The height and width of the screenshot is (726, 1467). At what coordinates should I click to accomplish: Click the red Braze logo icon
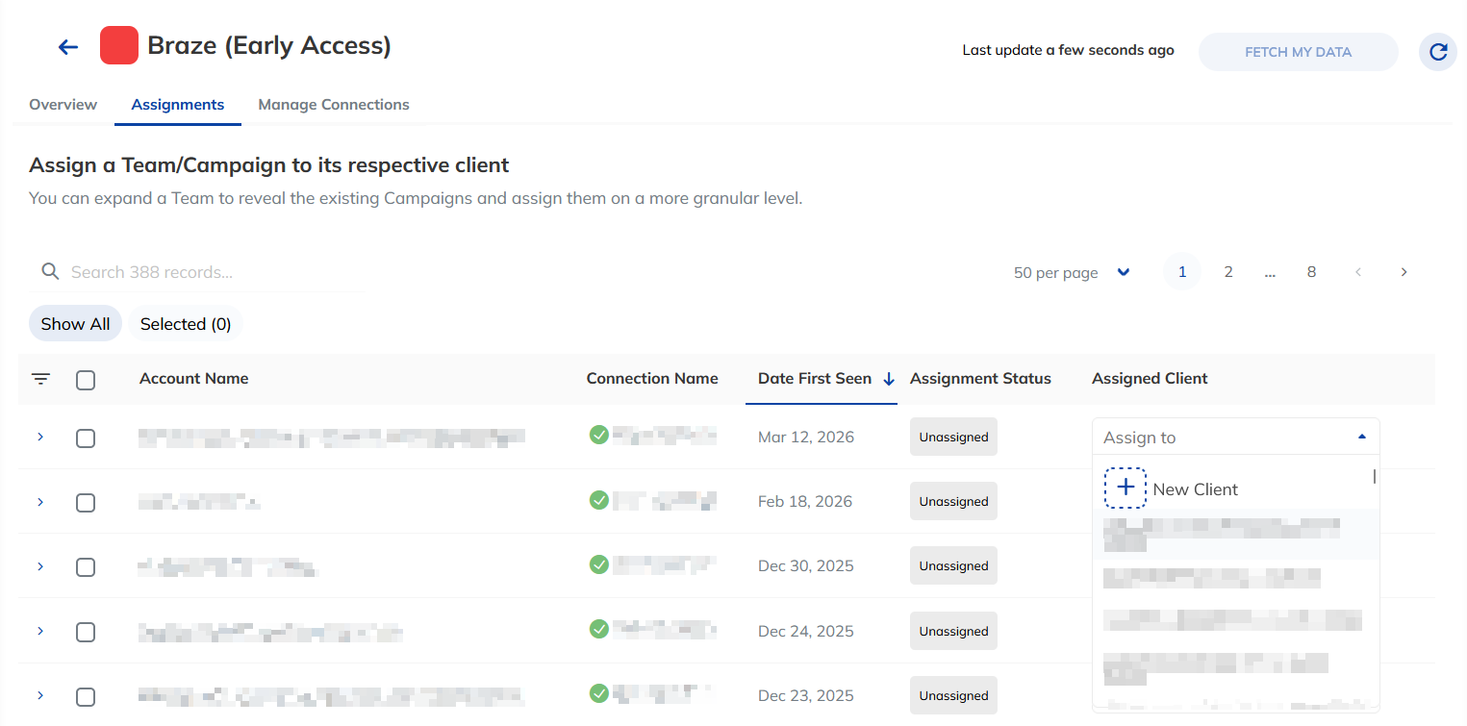coord(119,45)
